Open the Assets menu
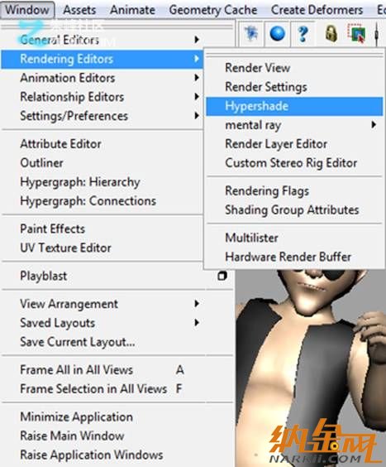386x467 pixels. [79, 10]
